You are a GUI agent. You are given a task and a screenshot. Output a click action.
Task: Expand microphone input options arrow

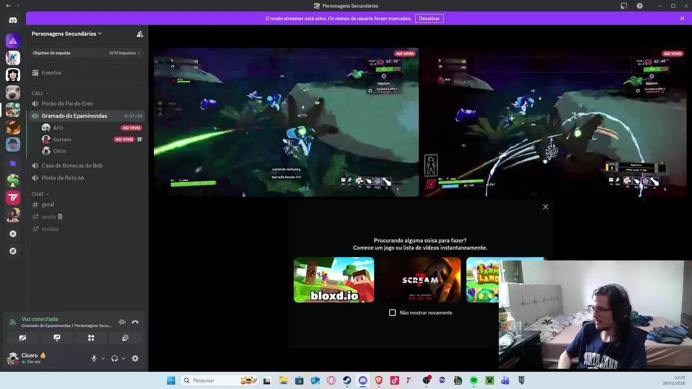pyautogui.click(x=103, y=358)
